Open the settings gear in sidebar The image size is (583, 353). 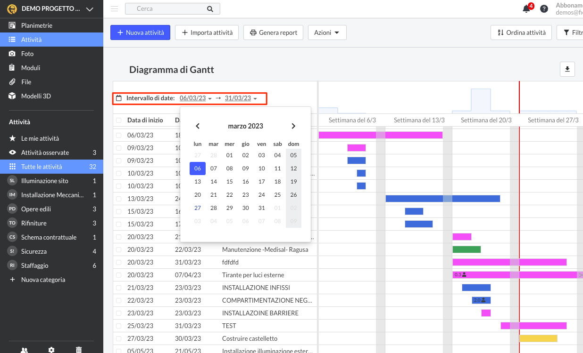tap(51, 350)
